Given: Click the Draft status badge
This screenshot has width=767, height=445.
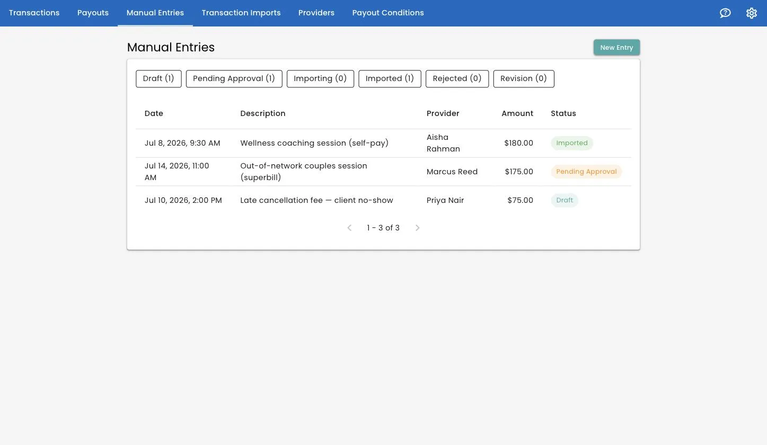Looking at the screenshot, I should tap(565, 200).
